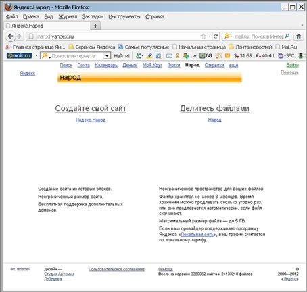Viewport: 307px width, 292px height.
Task: Select the Яндекс.Народ tab
Action: coord(47,26)
